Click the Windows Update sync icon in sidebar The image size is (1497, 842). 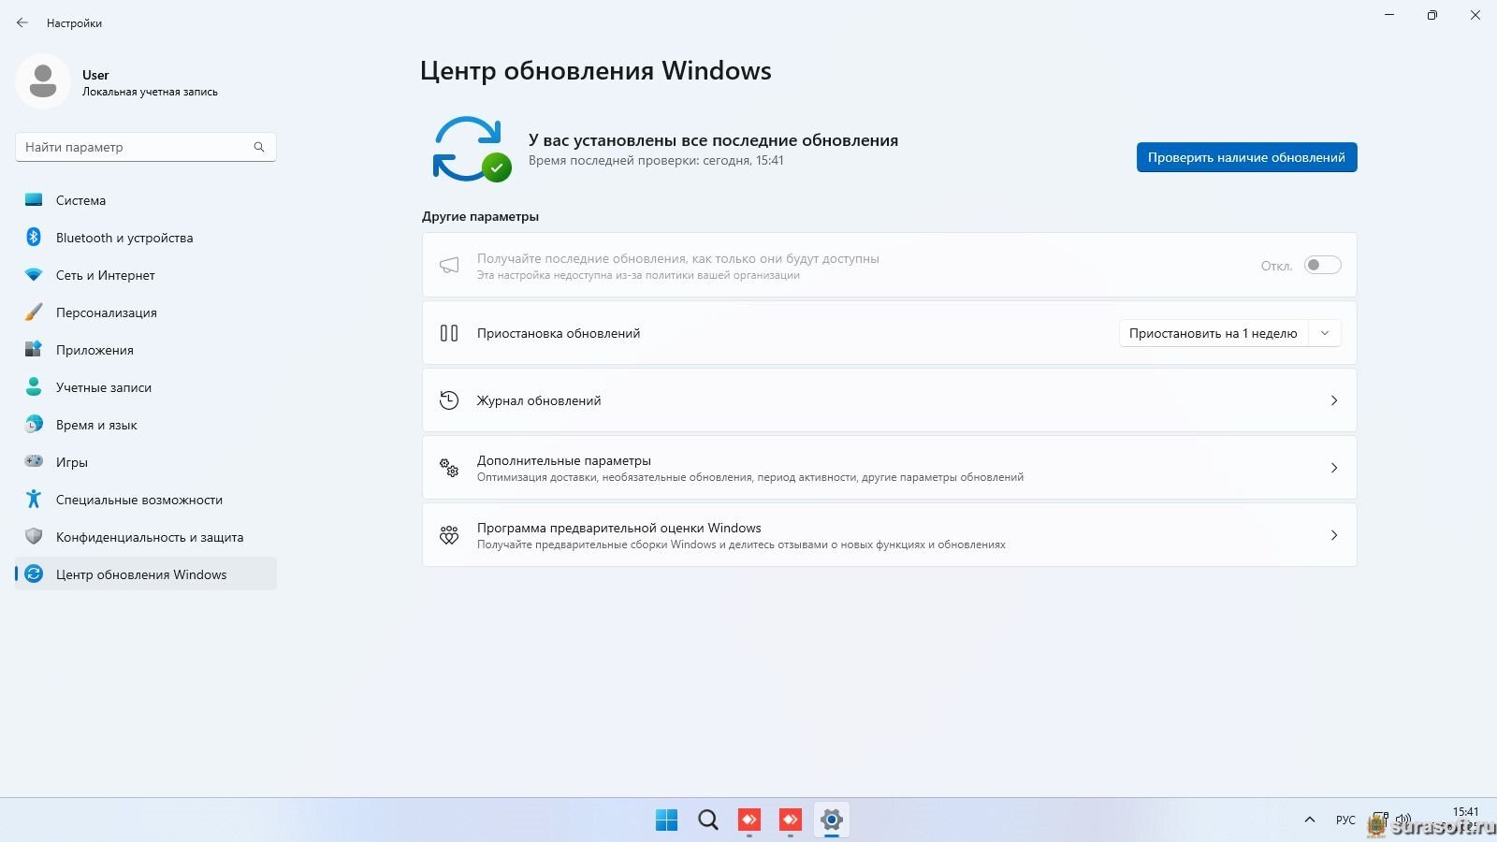pyautogui.click(x=34, y=573)
